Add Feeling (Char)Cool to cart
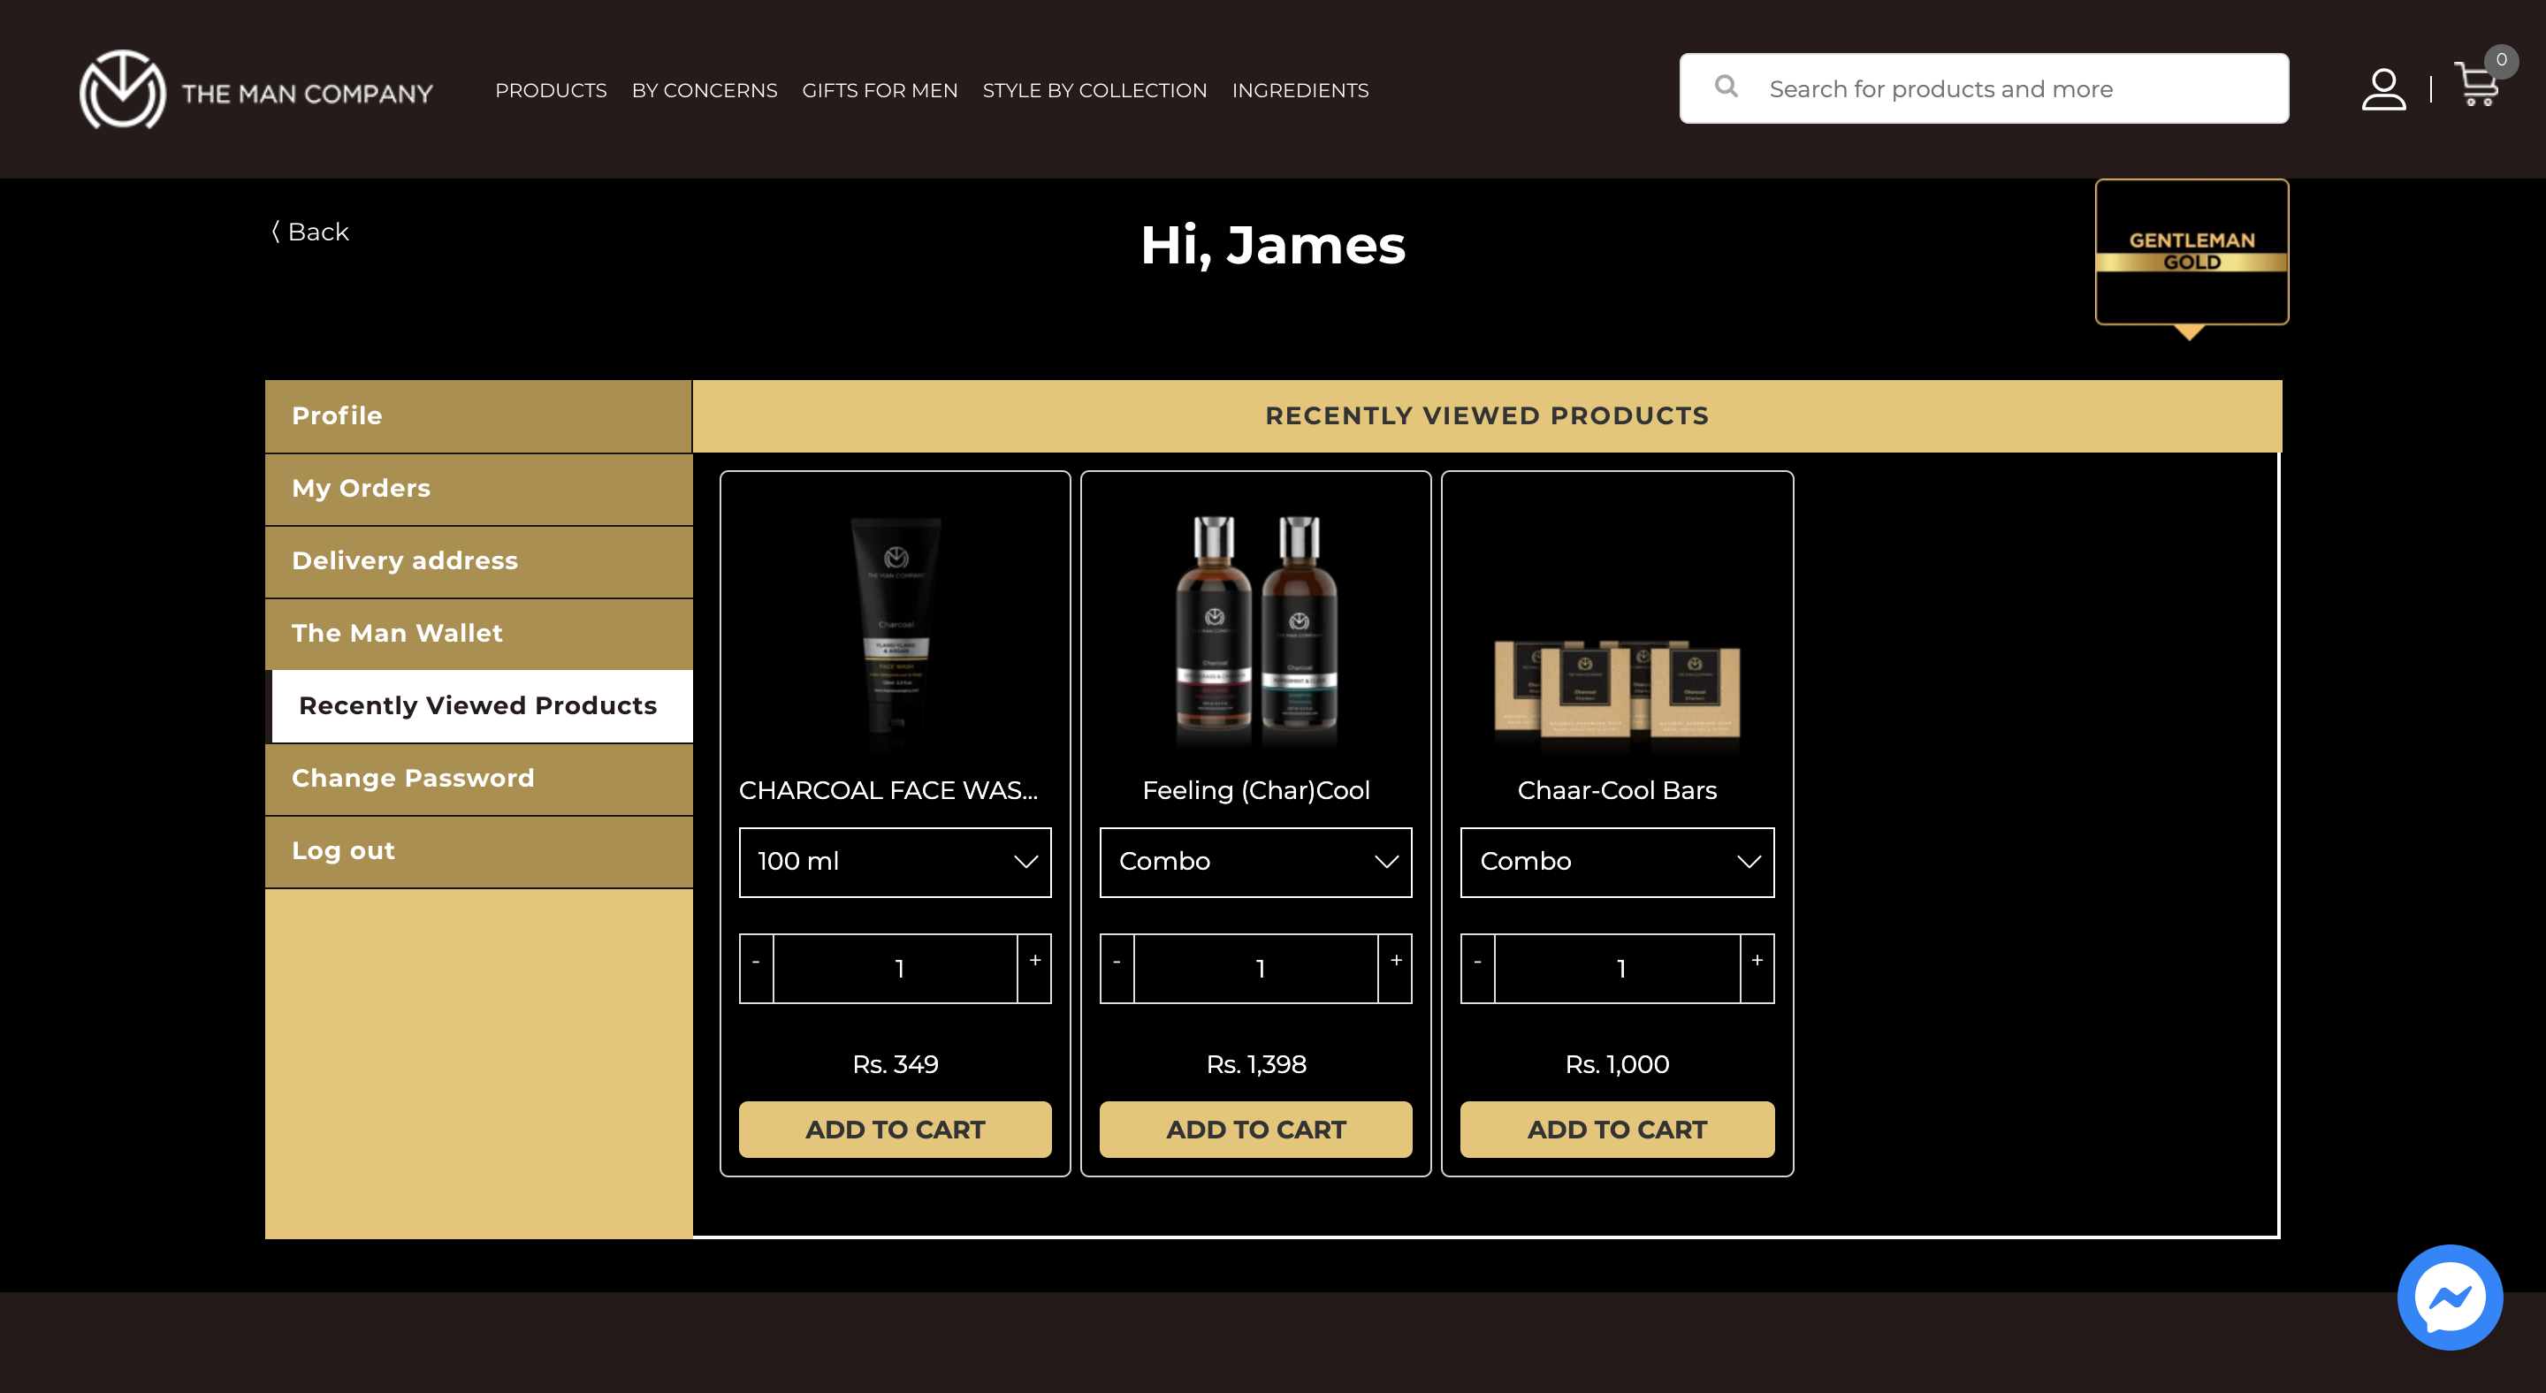The height and width of the screenshot is (1393, 2546). pyautogui.click(x=1256, y=1130)
